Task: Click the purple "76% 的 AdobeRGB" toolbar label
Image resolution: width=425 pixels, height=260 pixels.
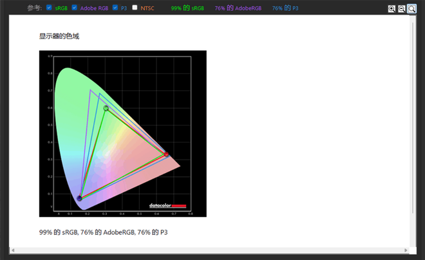Action: coord(239,8)
